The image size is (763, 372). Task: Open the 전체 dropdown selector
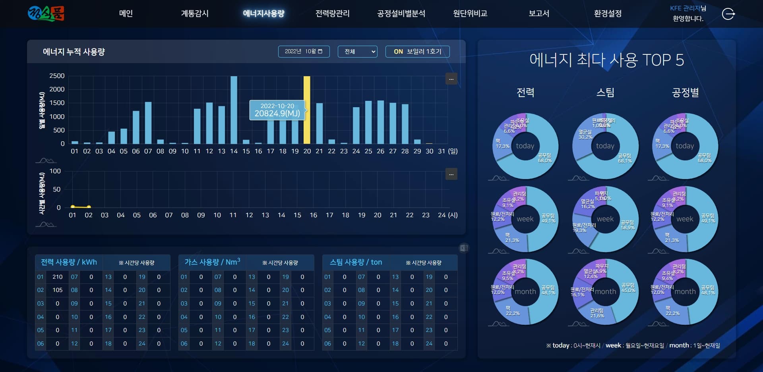(357, 52)
